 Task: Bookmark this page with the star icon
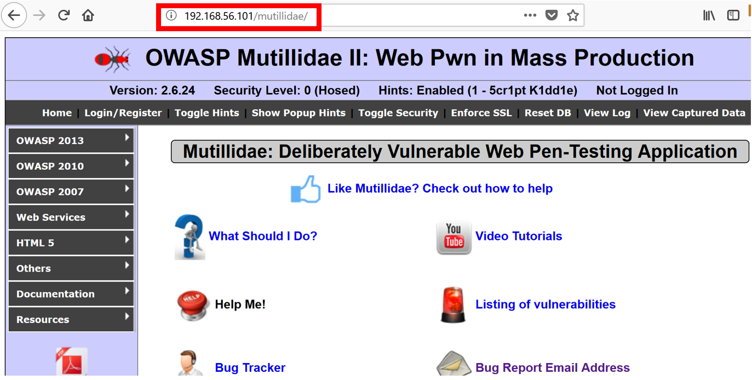point(573,15)
